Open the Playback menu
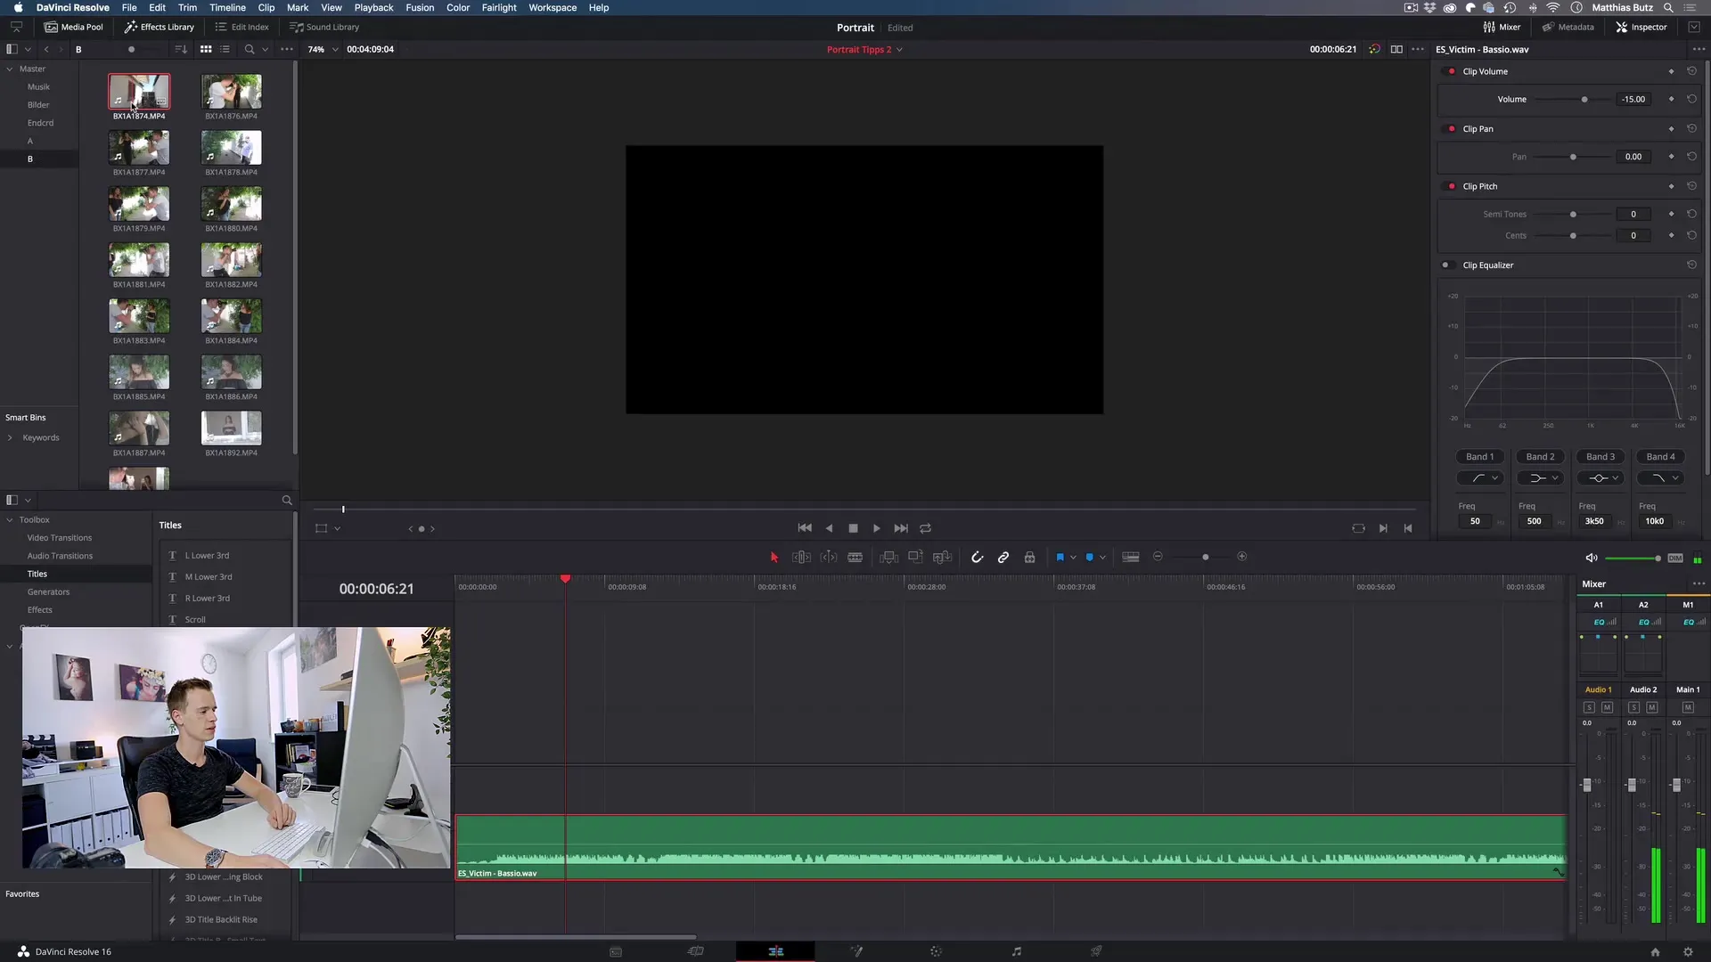The height and width of the screenshot is (962, 1711). coord(373,7)
